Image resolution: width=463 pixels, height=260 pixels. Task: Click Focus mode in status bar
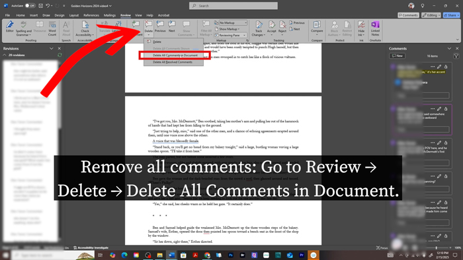point(382,248)
